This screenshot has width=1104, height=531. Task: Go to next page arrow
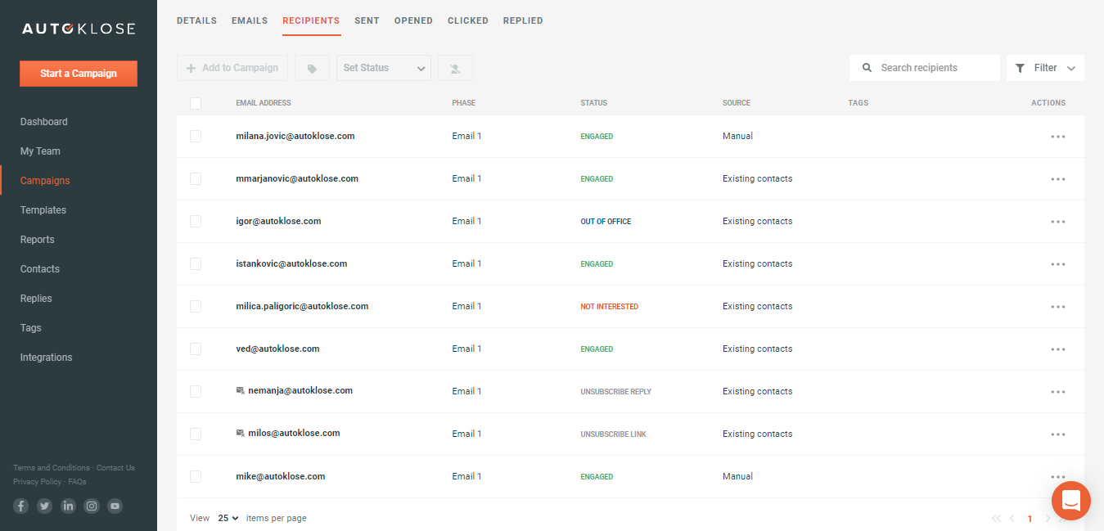coord(1048,518)
